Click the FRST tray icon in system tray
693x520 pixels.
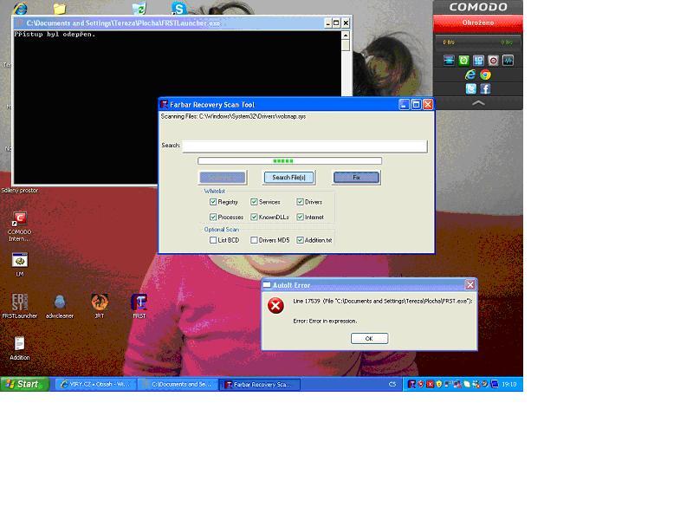point(411,384)
